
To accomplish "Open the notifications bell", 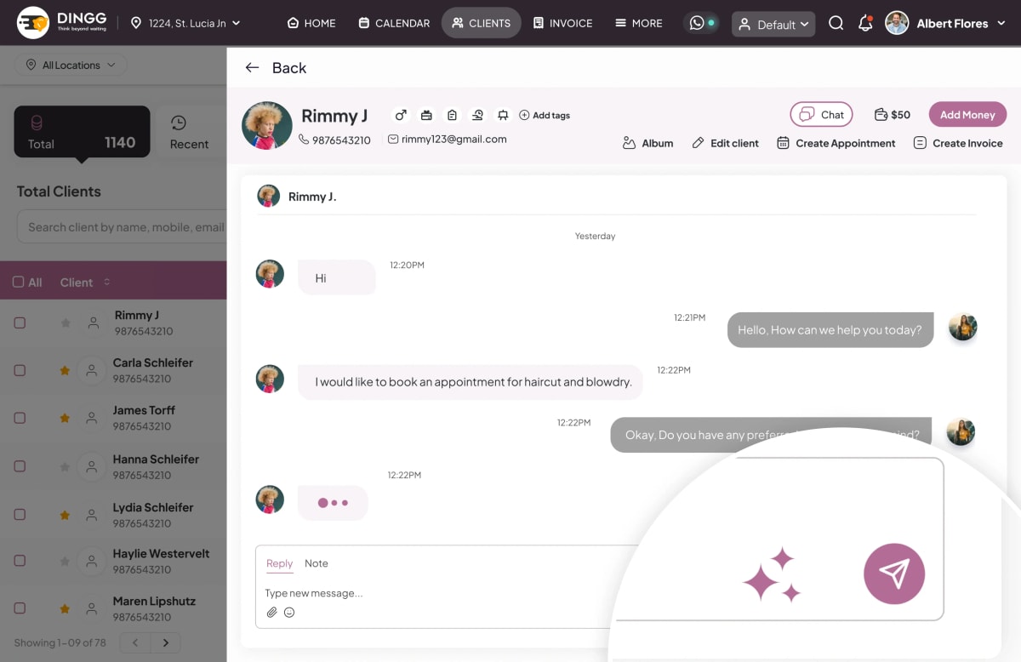I will point(865,23).
